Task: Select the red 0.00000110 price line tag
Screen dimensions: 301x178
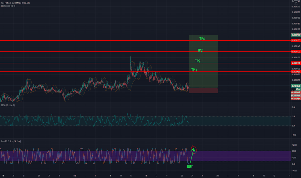Action: click(296, 63)
